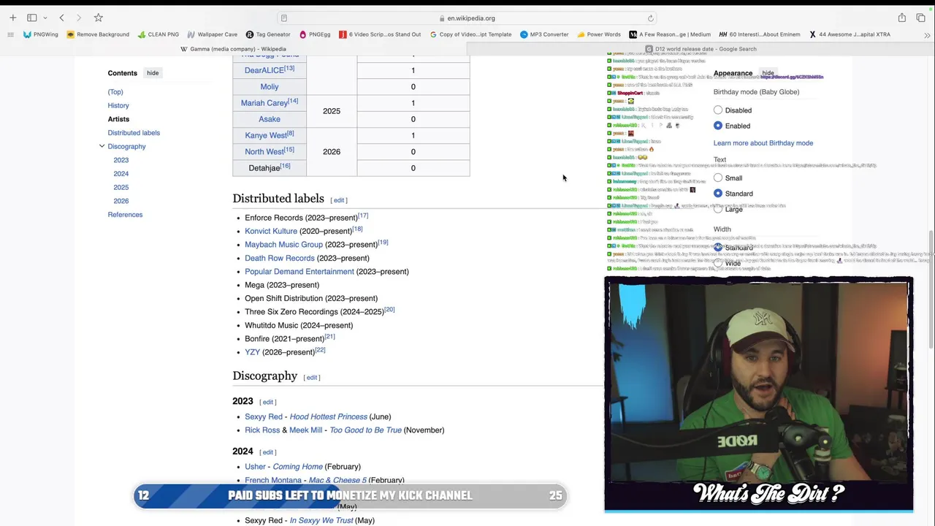The width and height of the screenshot is (935, 526).
Task: Show more bookmarks with the overflow chevron
Action: point(926,34)
